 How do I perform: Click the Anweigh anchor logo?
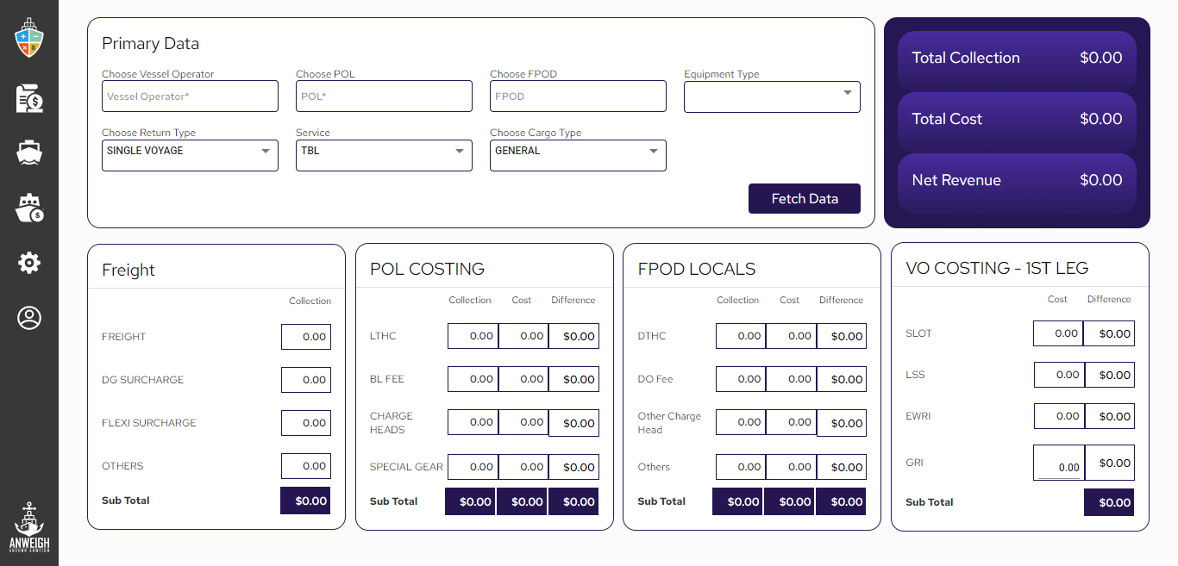(x=29, y=527)
